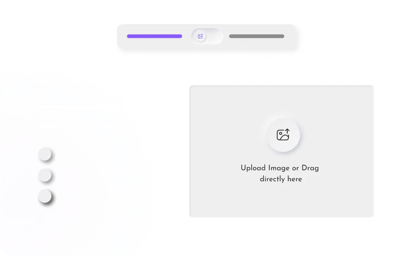Select the bottom round dot button
413x256 pixels.
click(45, 196)
